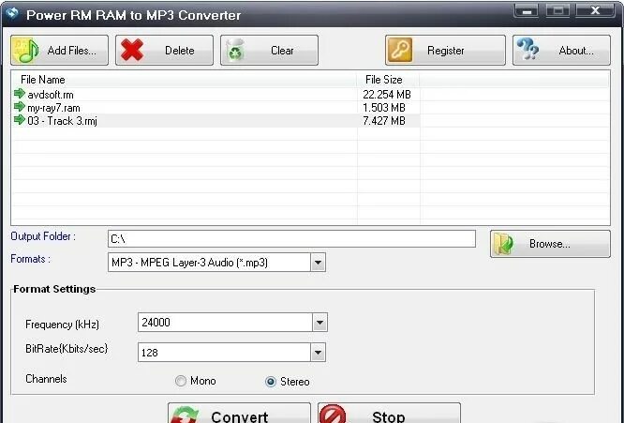Viewport: 624px width, 423px height.
Task: Click the 22.254 MB size cell
Action: click(387, 95)
